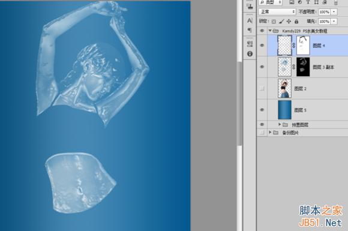Open the panel icon above Info
This screenshot has width=348, height=231.
point(250,44)
